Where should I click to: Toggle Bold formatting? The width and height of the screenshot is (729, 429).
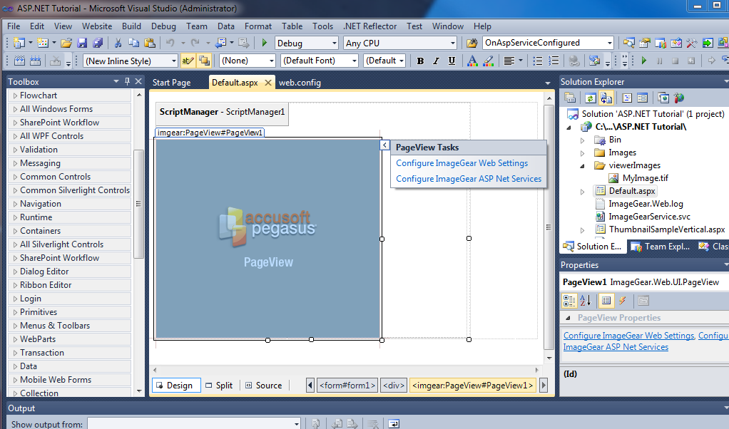click(x=420, y=61)
